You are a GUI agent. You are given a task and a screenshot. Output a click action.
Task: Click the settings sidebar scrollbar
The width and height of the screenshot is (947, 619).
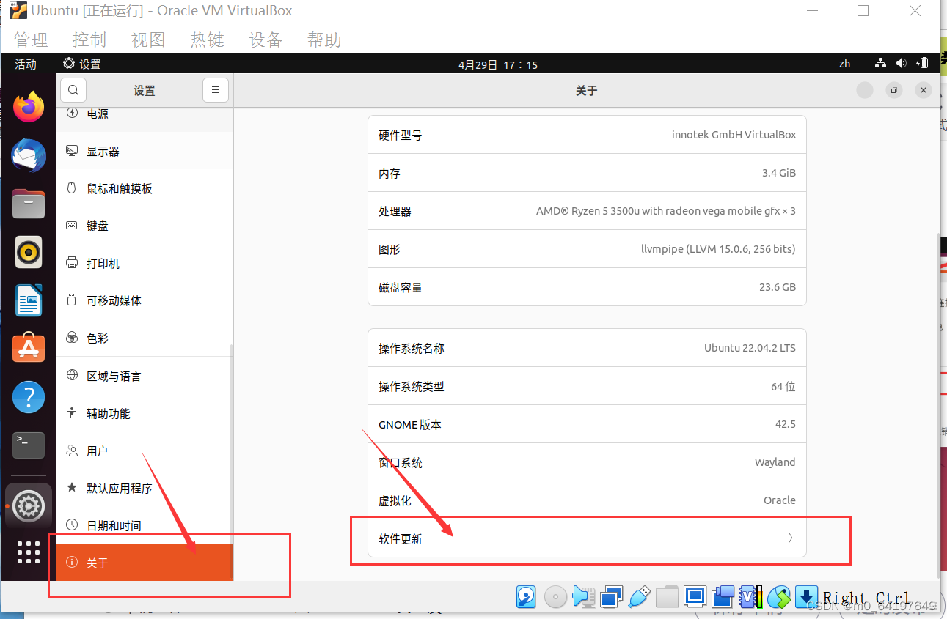click(x=231, y=462)
